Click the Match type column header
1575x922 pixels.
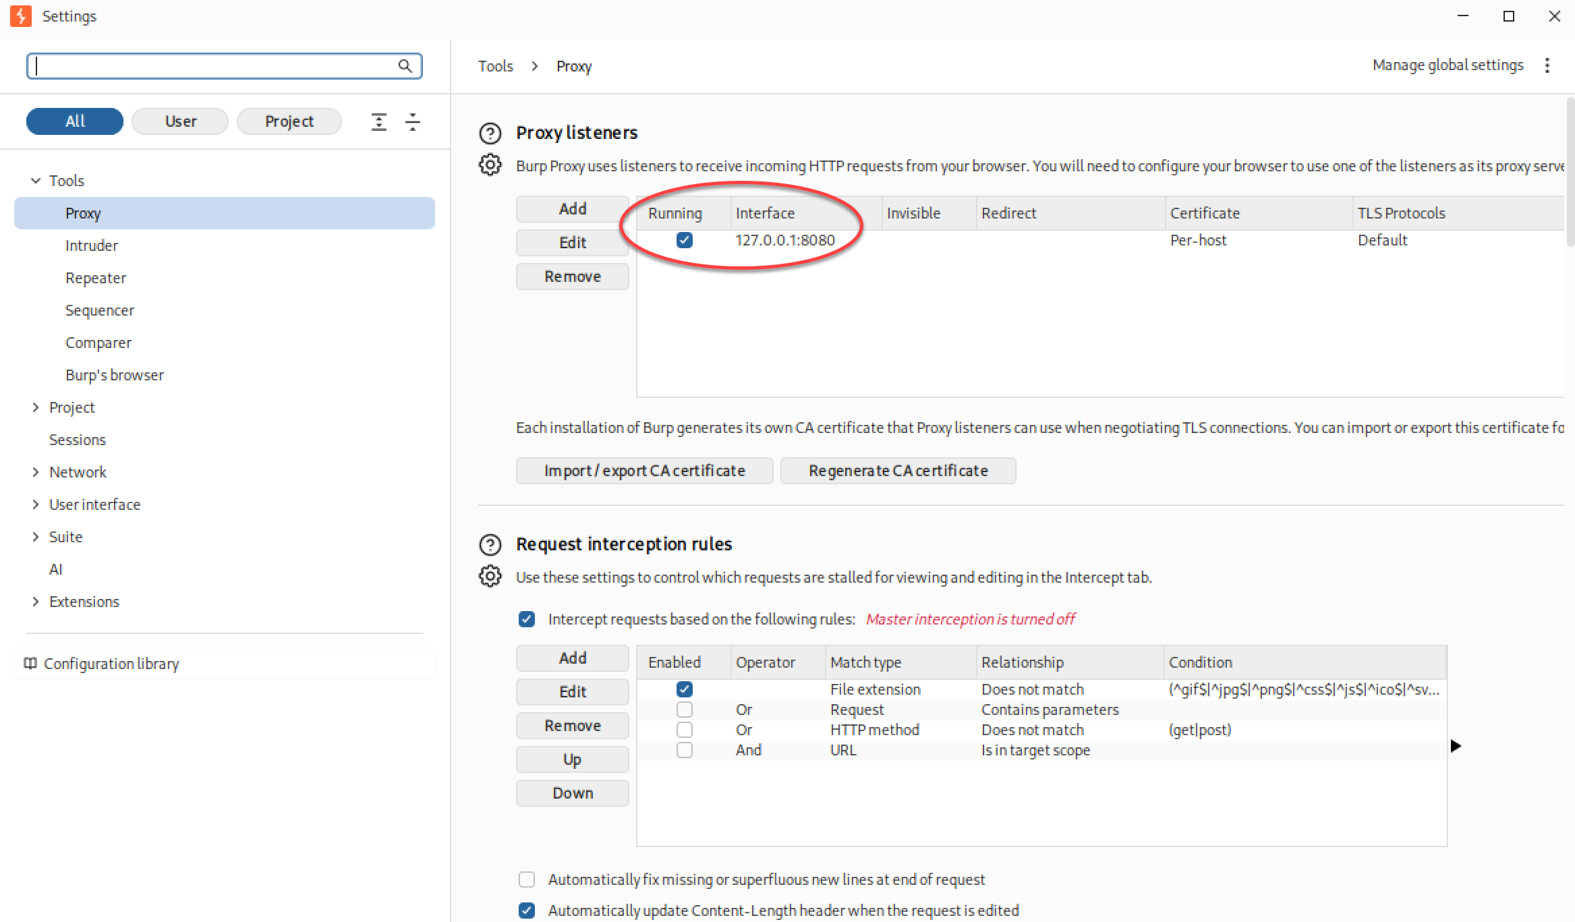901,662
